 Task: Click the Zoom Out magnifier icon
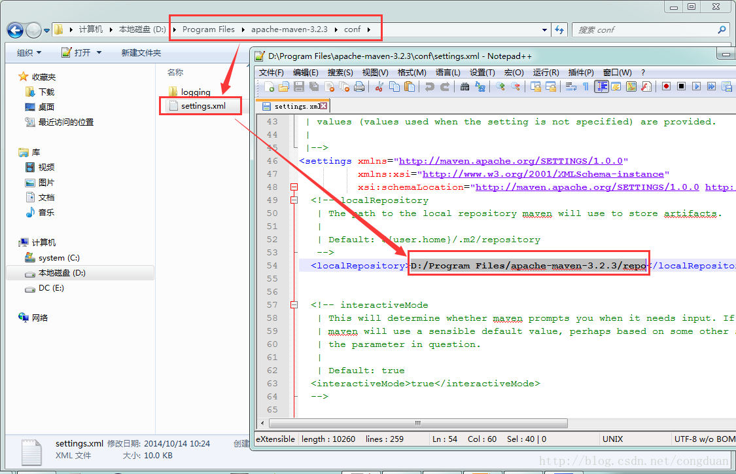516,86
